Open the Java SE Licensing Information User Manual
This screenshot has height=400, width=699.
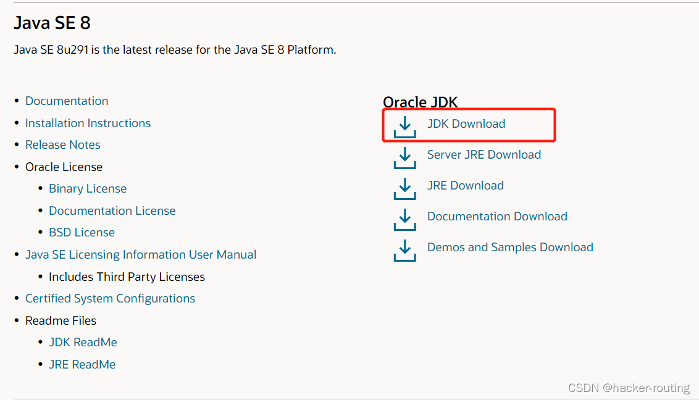(x=141, y=254)
